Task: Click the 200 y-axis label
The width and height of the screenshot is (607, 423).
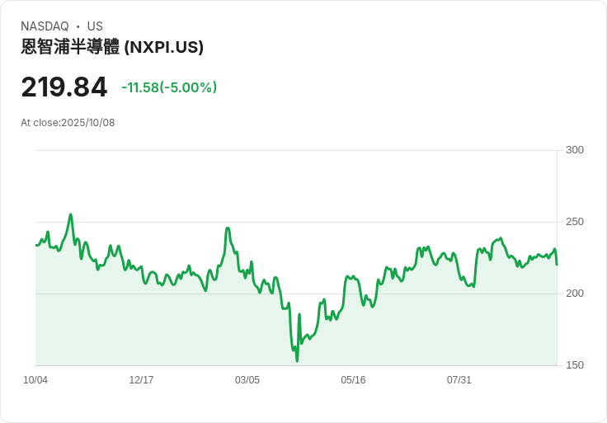Action: pyautogui.click(x=575, y=294)
